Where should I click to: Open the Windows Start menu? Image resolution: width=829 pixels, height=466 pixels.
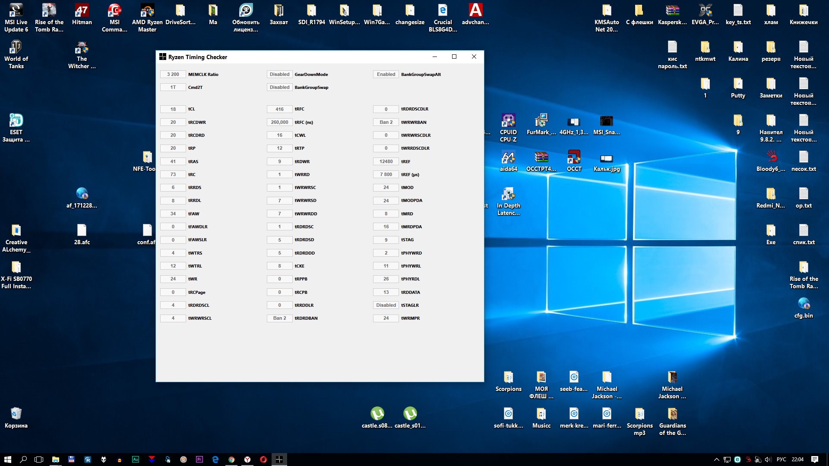pyautogui.click(x=7, y=460)
